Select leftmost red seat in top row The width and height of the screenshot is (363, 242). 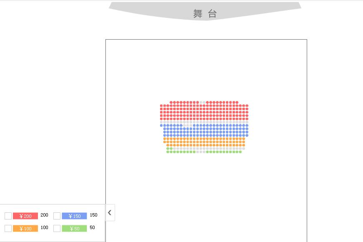pos(171,102)
